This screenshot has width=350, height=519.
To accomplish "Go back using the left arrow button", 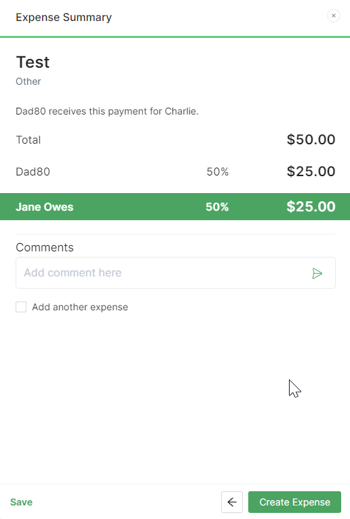I will [232, 502].
